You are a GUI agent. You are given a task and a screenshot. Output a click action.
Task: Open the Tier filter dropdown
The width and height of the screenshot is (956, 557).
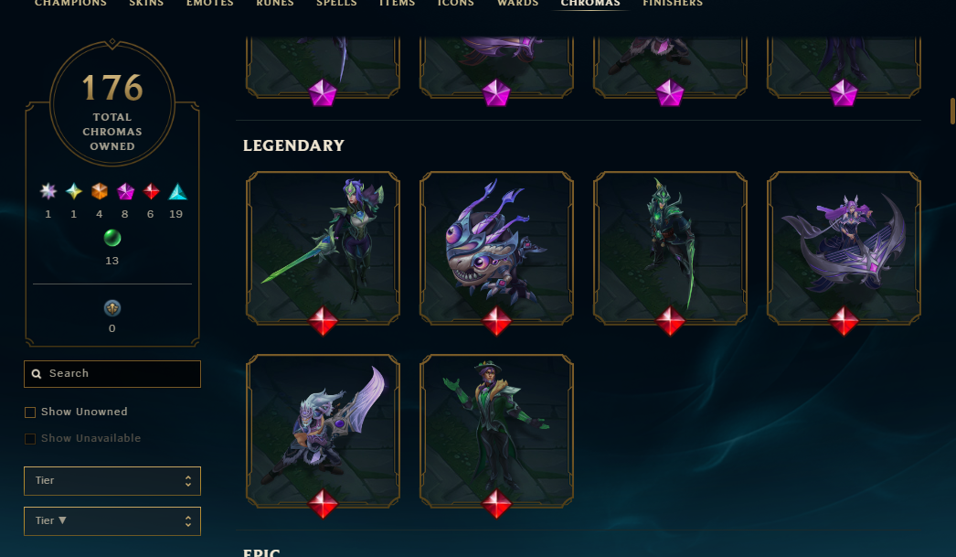[112, 481]
